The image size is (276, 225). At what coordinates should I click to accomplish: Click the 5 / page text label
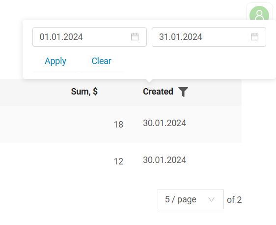[x=181, y=199]
